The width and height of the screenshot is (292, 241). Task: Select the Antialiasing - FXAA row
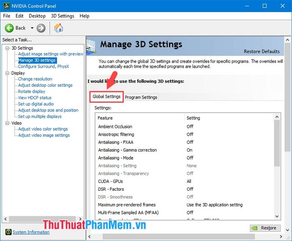pos(184,142)
